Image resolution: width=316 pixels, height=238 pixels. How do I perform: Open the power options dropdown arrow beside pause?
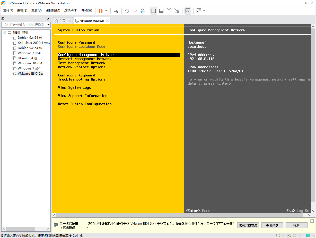coord(106,11)
